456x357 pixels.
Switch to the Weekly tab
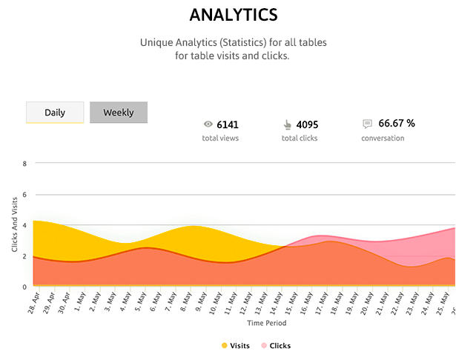(x=119, y=113)
